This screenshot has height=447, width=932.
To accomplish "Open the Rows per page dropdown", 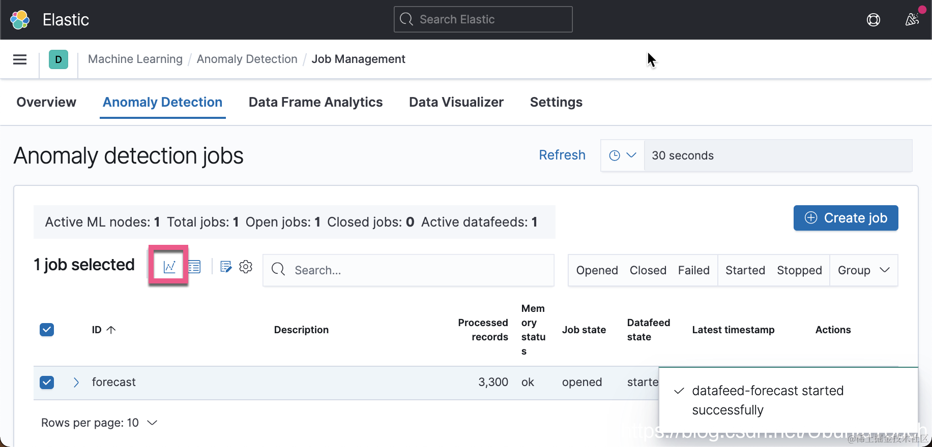I will point(99,423).
